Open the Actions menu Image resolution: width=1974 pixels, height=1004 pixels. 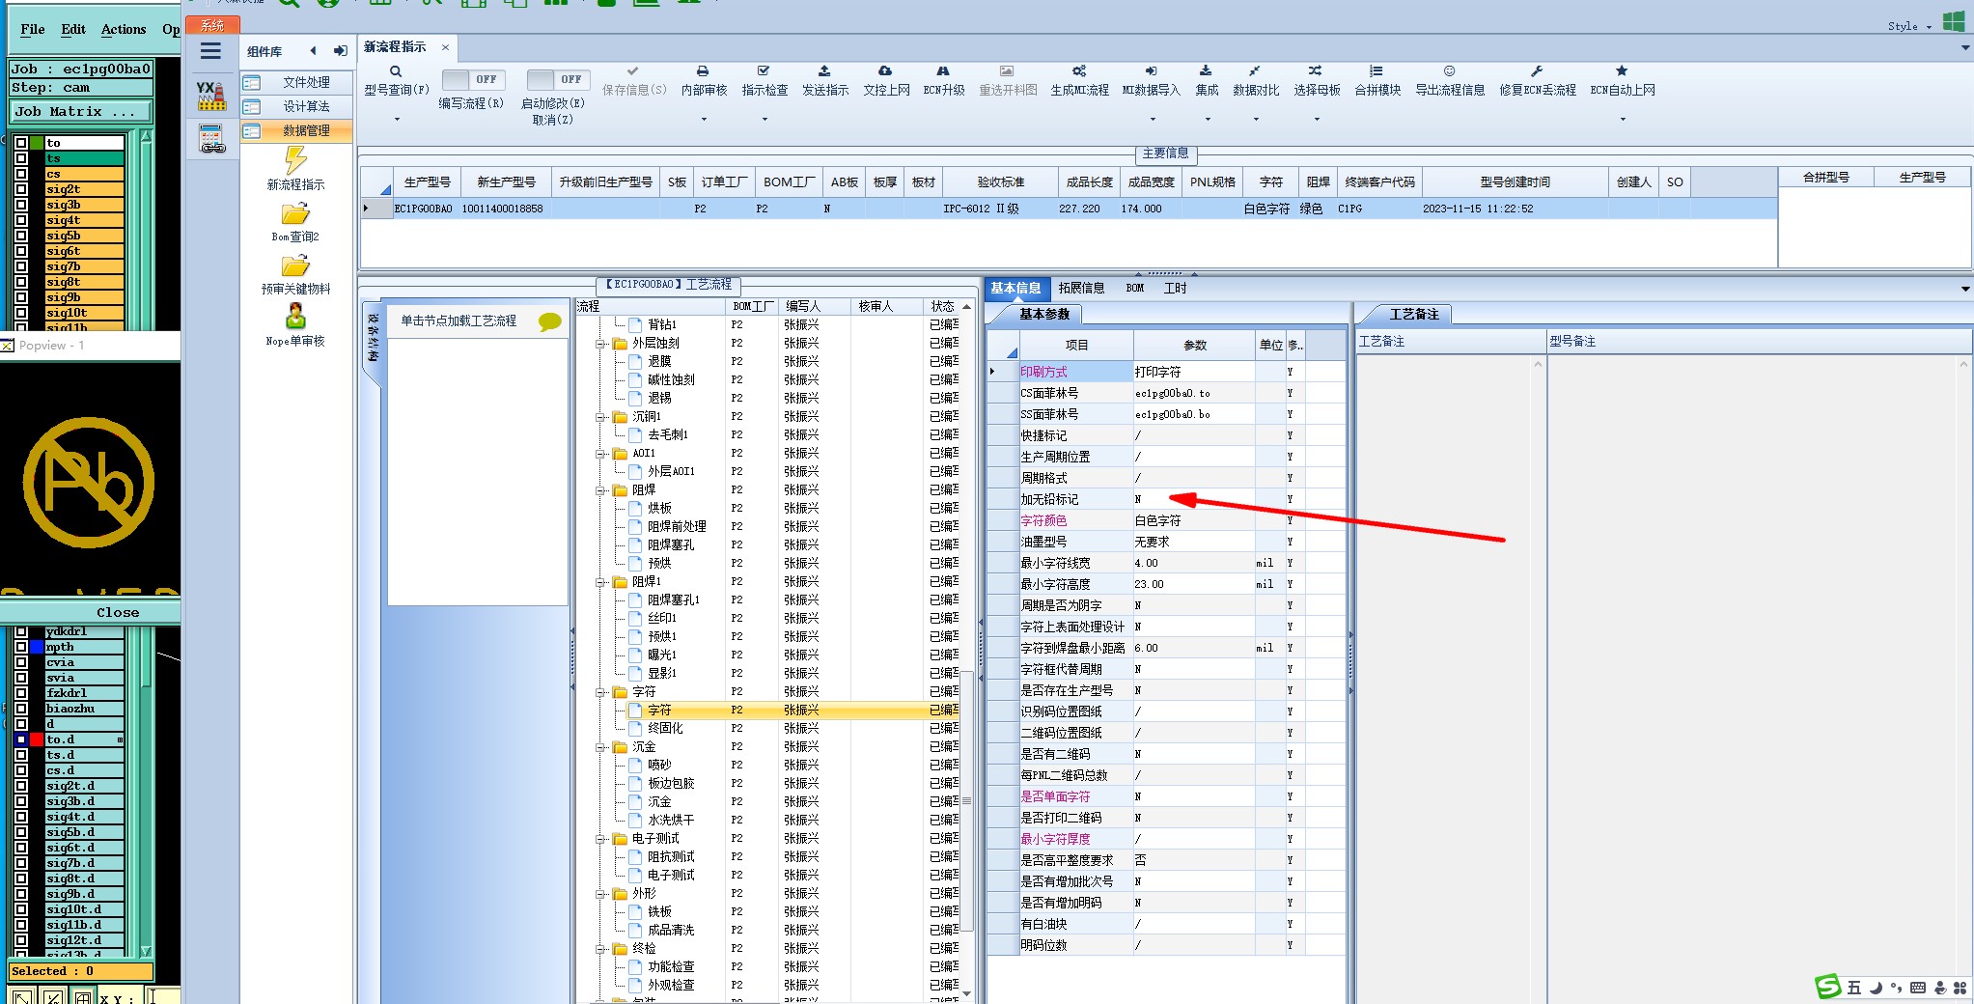(124, 30)
